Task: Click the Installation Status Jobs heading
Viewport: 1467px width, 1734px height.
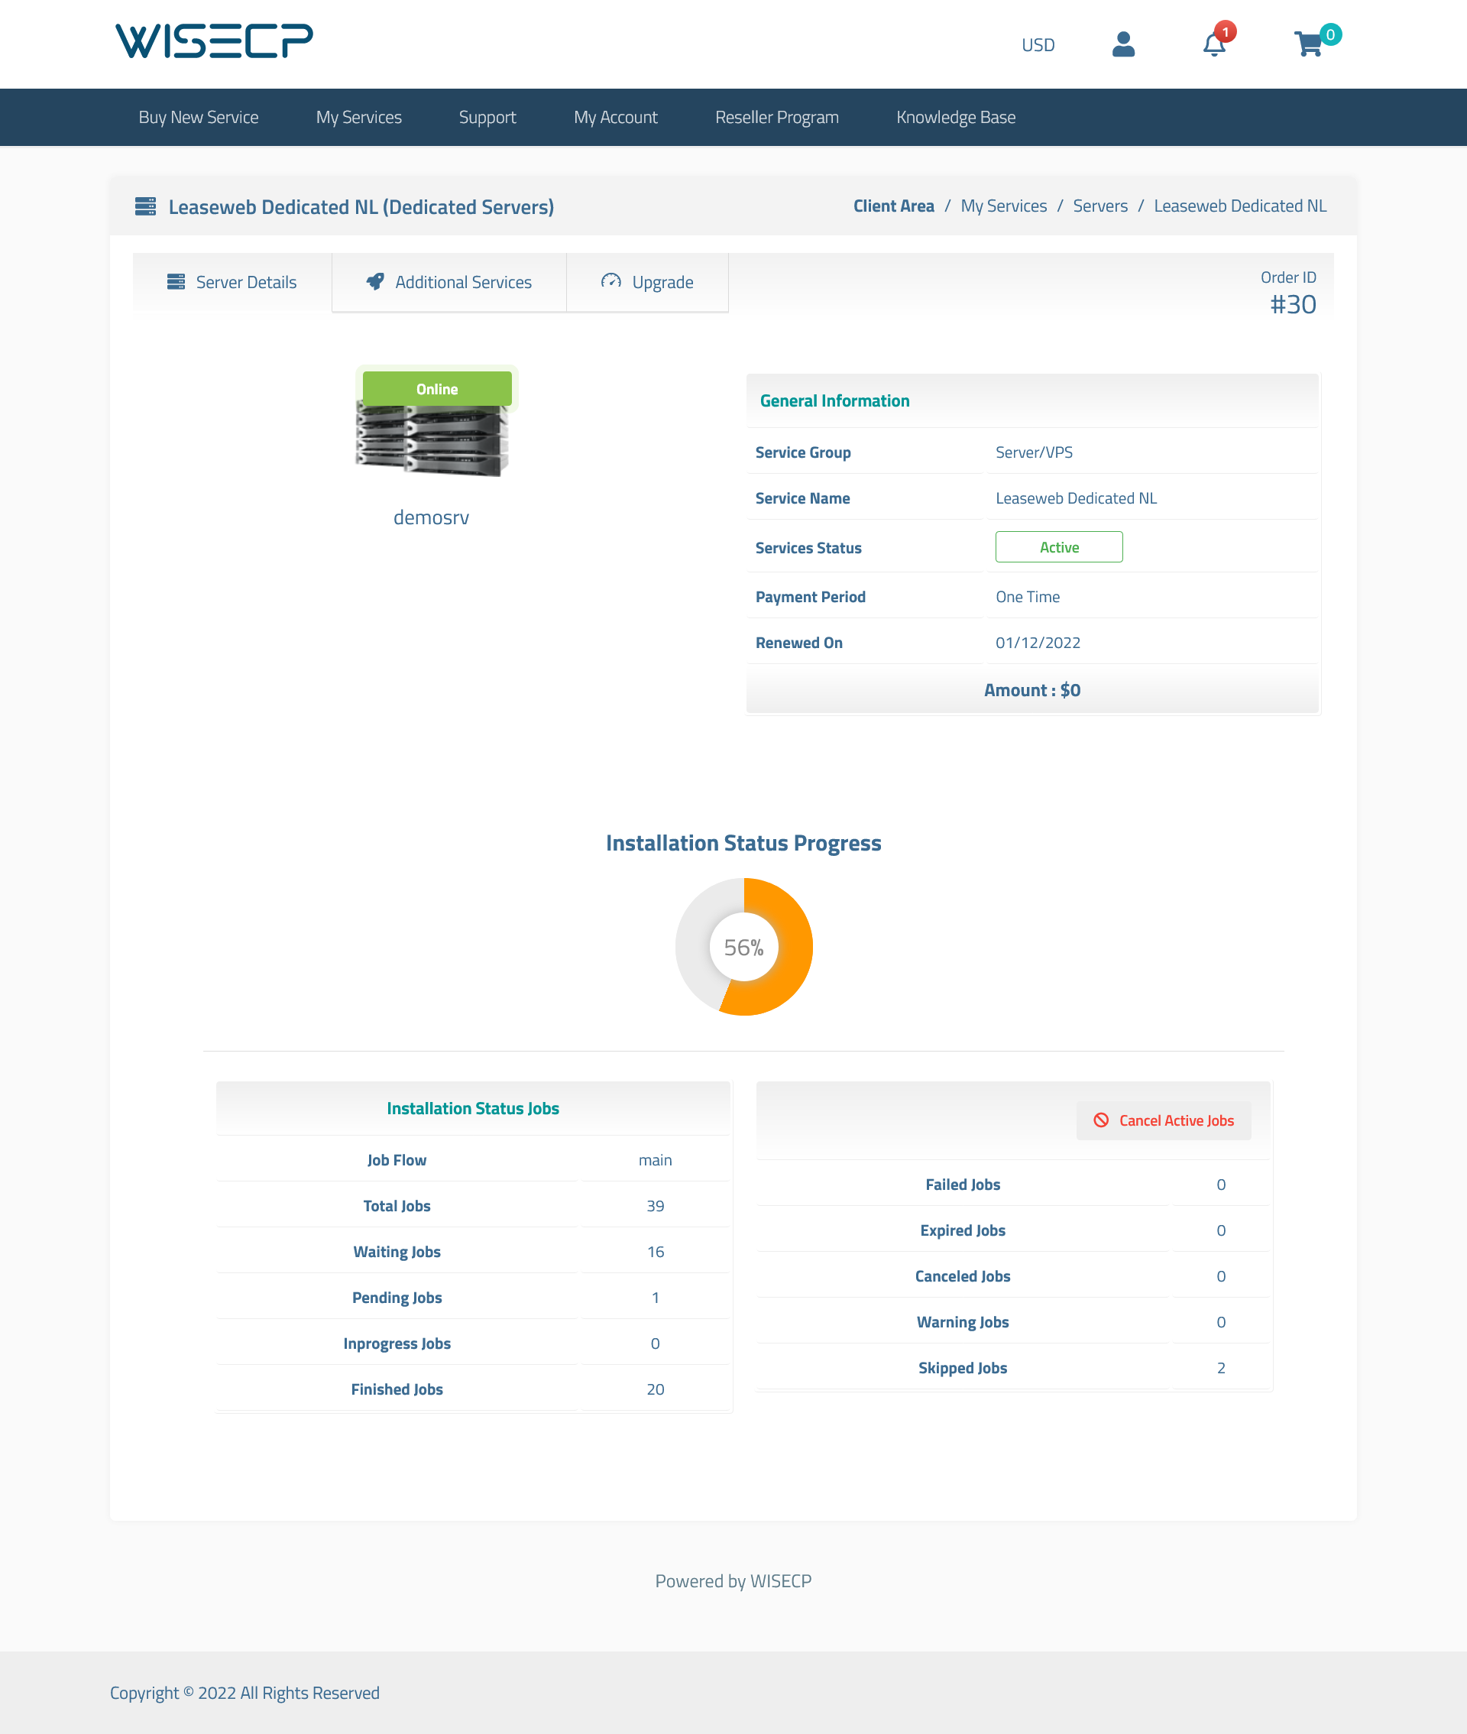Action: point(473,1108)
